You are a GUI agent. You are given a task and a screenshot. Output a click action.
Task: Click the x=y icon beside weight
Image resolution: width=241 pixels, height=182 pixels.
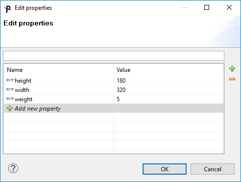(x=10, y=99)
